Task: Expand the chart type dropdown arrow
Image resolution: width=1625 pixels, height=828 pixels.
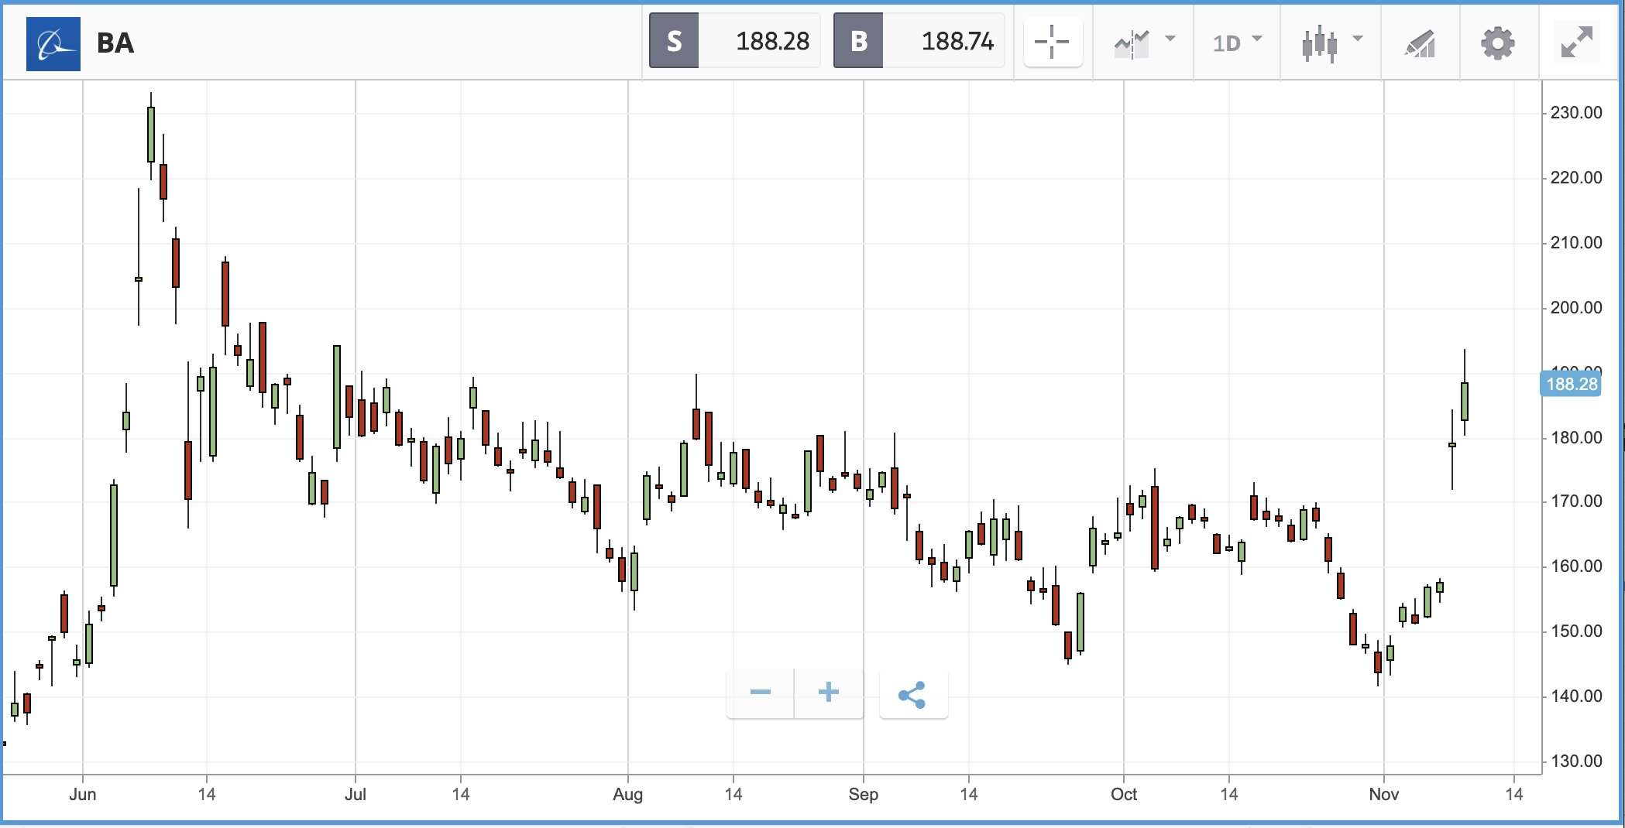Action: point(1357,38)
